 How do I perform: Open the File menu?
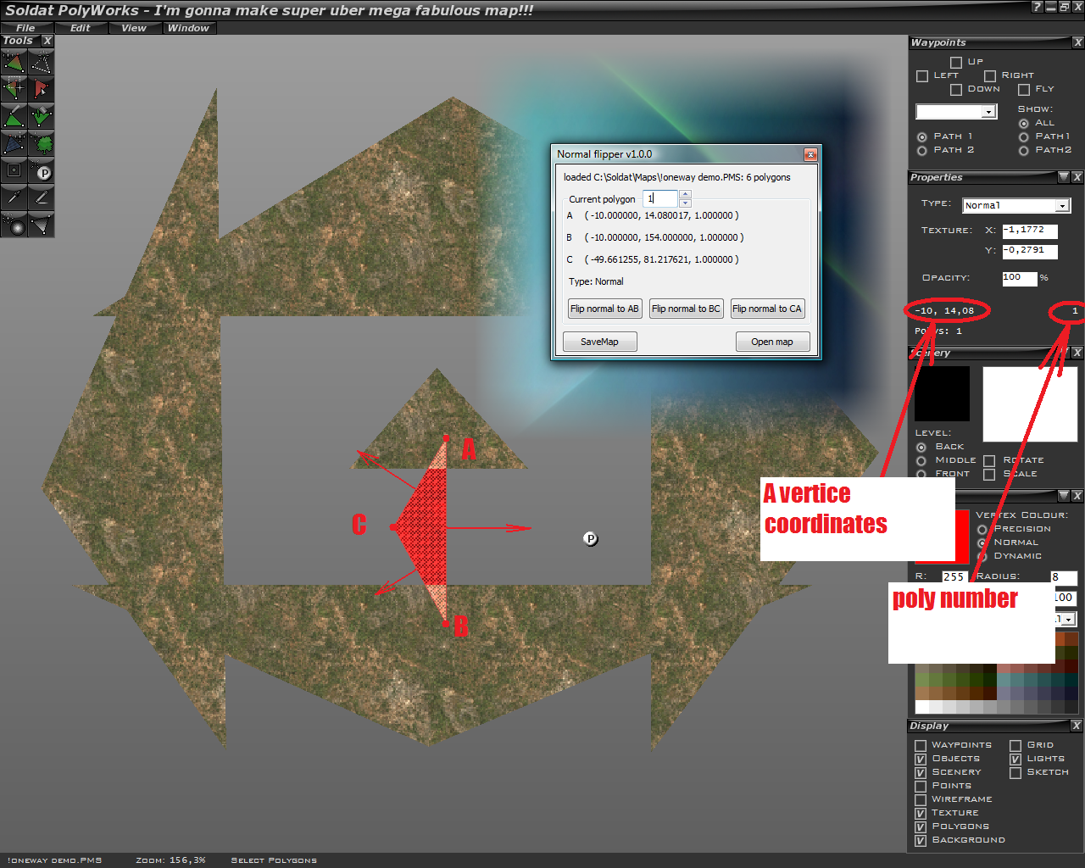point(25,28)
